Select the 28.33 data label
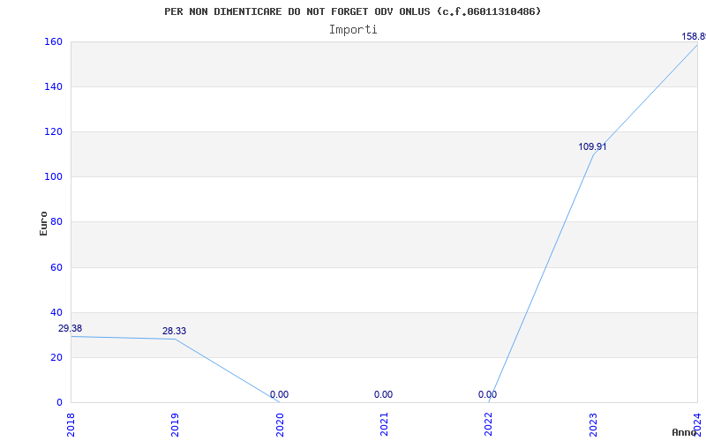The width and height of the screenshot is (706, 441). point(174,332)
